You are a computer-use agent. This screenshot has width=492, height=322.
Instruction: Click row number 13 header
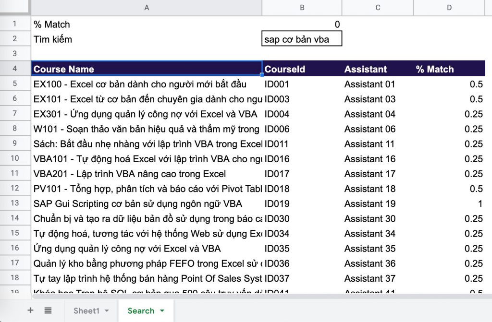click(14, 203)
